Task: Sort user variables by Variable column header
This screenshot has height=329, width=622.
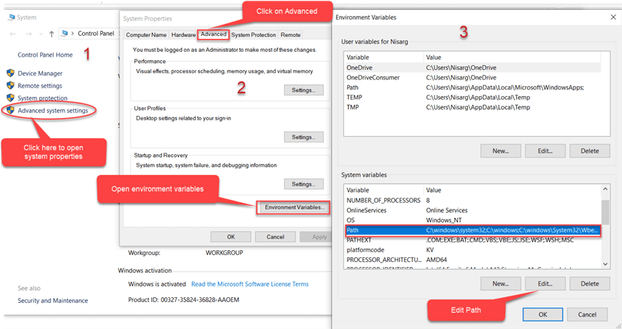Action: point(384,57)
